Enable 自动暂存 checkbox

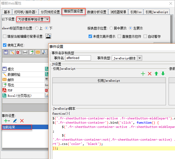[x=145, y=36]
